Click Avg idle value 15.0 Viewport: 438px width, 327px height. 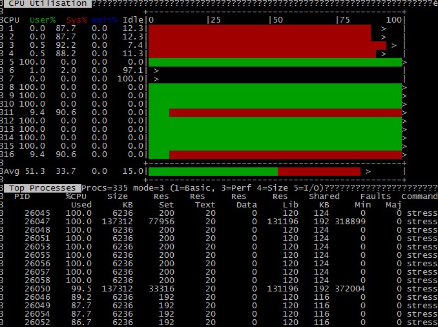tap(133, 171)
